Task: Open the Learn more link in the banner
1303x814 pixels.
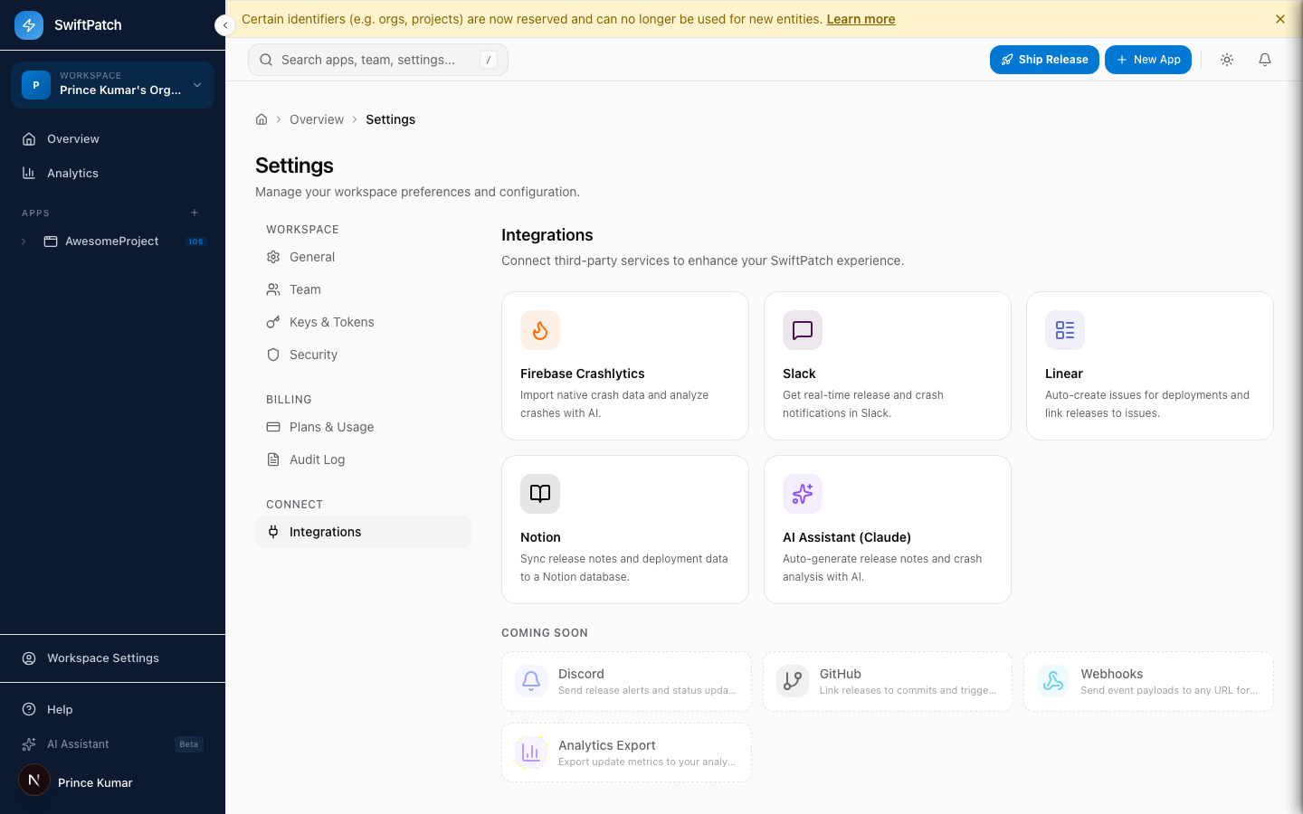Action: pyautogui.click(x=860, y=18)
